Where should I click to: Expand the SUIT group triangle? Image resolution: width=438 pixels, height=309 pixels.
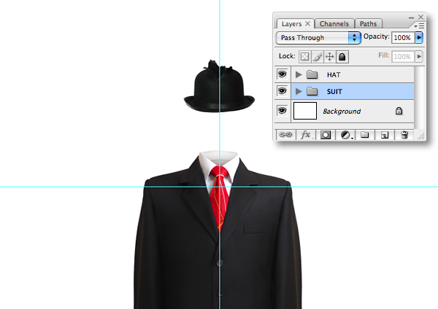(299, 91)
